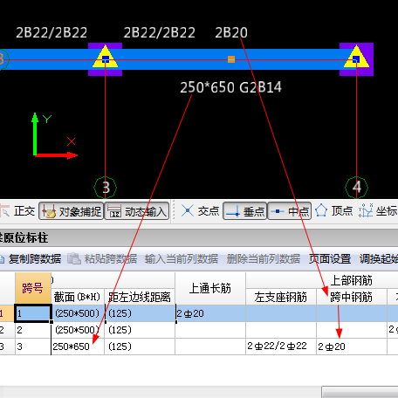This screenshot has width=398, height=398.
Task: Click 删除当前列数据 button
Action: coord(264,258)
